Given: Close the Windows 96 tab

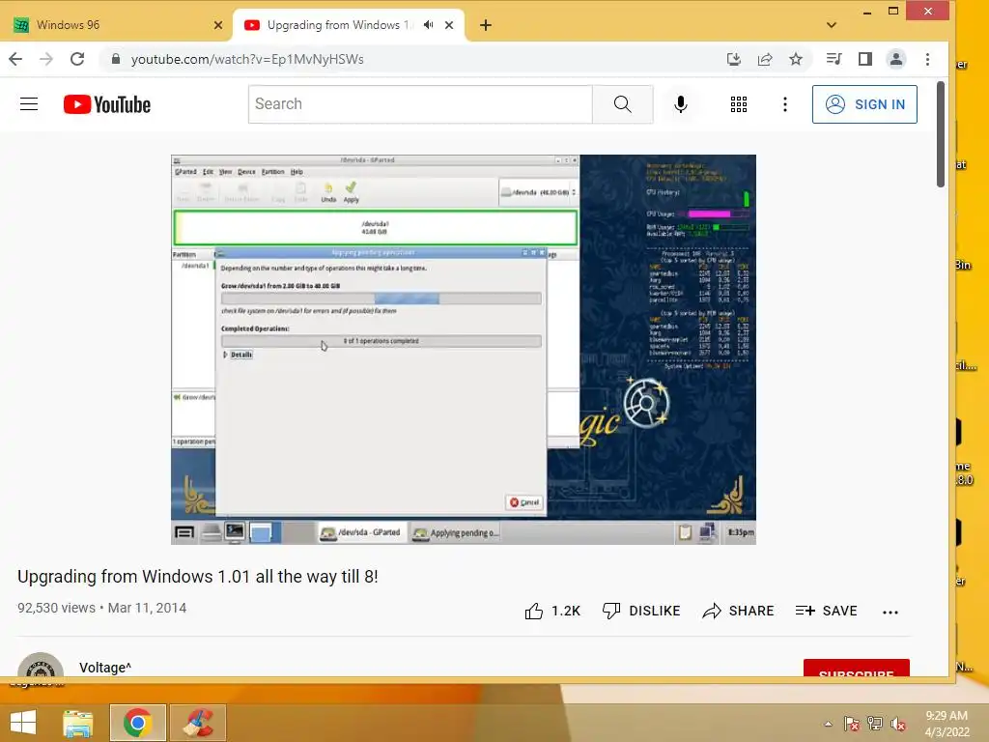Looking at the screenshot, I should (x=218, y=25).
